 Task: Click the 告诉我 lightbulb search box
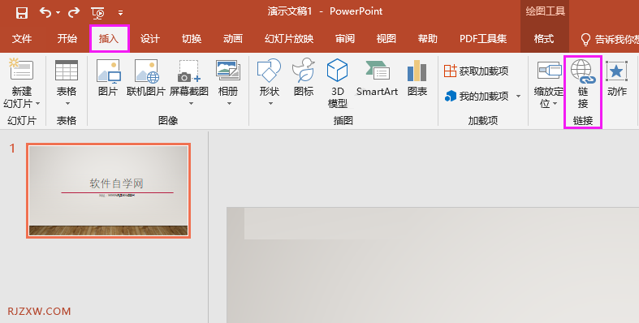coord(609,39)
